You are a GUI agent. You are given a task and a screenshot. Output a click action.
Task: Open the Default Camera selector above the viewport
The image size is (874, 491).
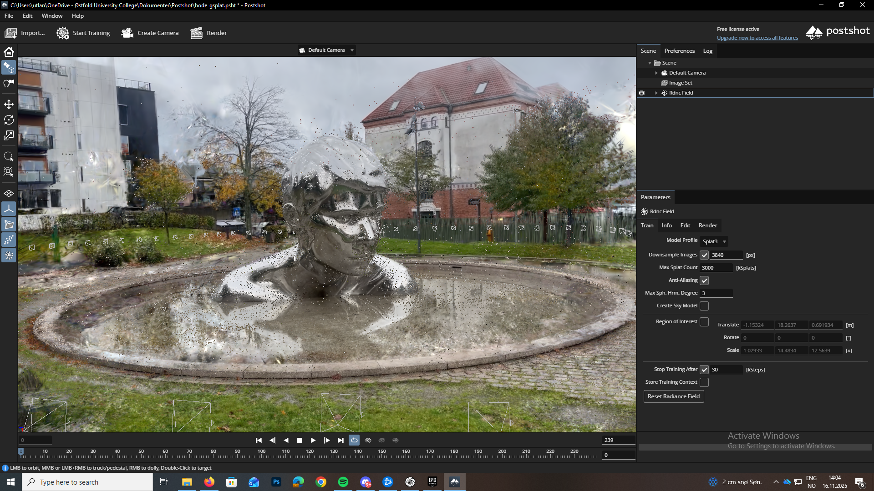[x=326, y=50]
